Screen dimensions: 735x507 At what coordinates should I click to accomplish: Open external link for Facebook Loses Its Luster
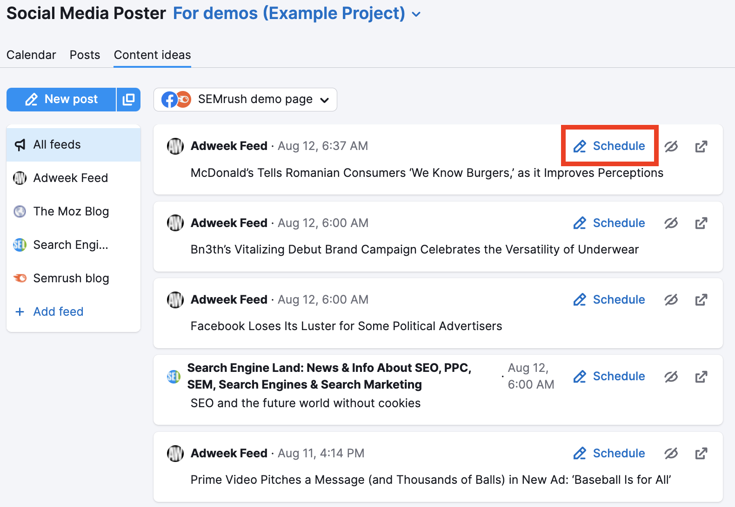pos(701,300)
